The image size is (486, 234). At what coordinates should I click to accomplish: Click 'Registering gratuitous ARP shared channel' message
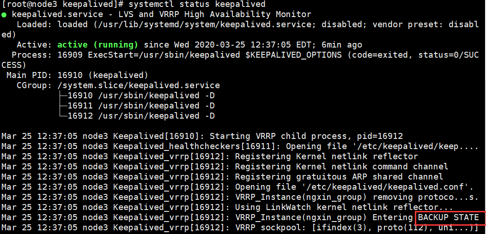[339, 177]
